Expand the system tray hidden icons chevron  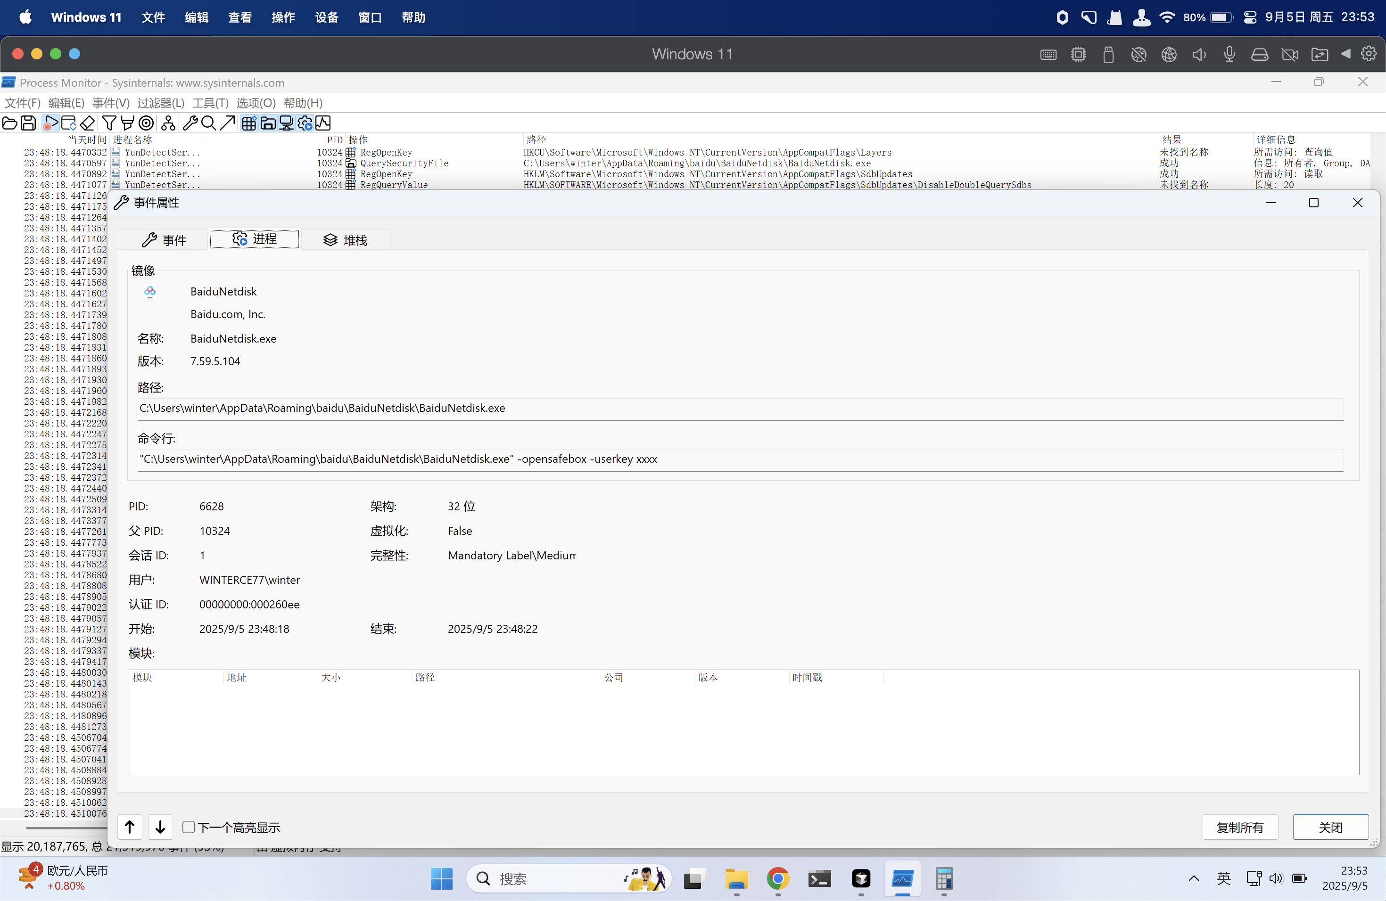pos(1193,878)
